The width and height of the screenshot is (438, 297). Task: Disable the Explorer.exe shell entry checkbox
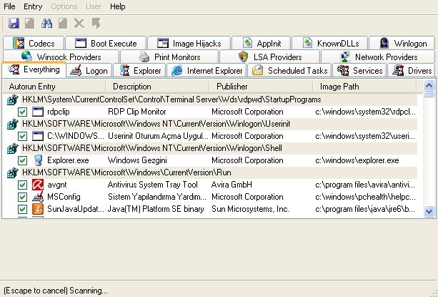22,161
